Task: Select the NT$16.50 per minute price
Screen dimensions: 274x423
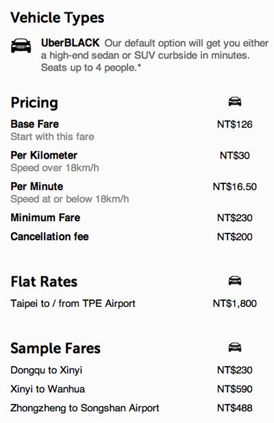Action: point(235,187)
